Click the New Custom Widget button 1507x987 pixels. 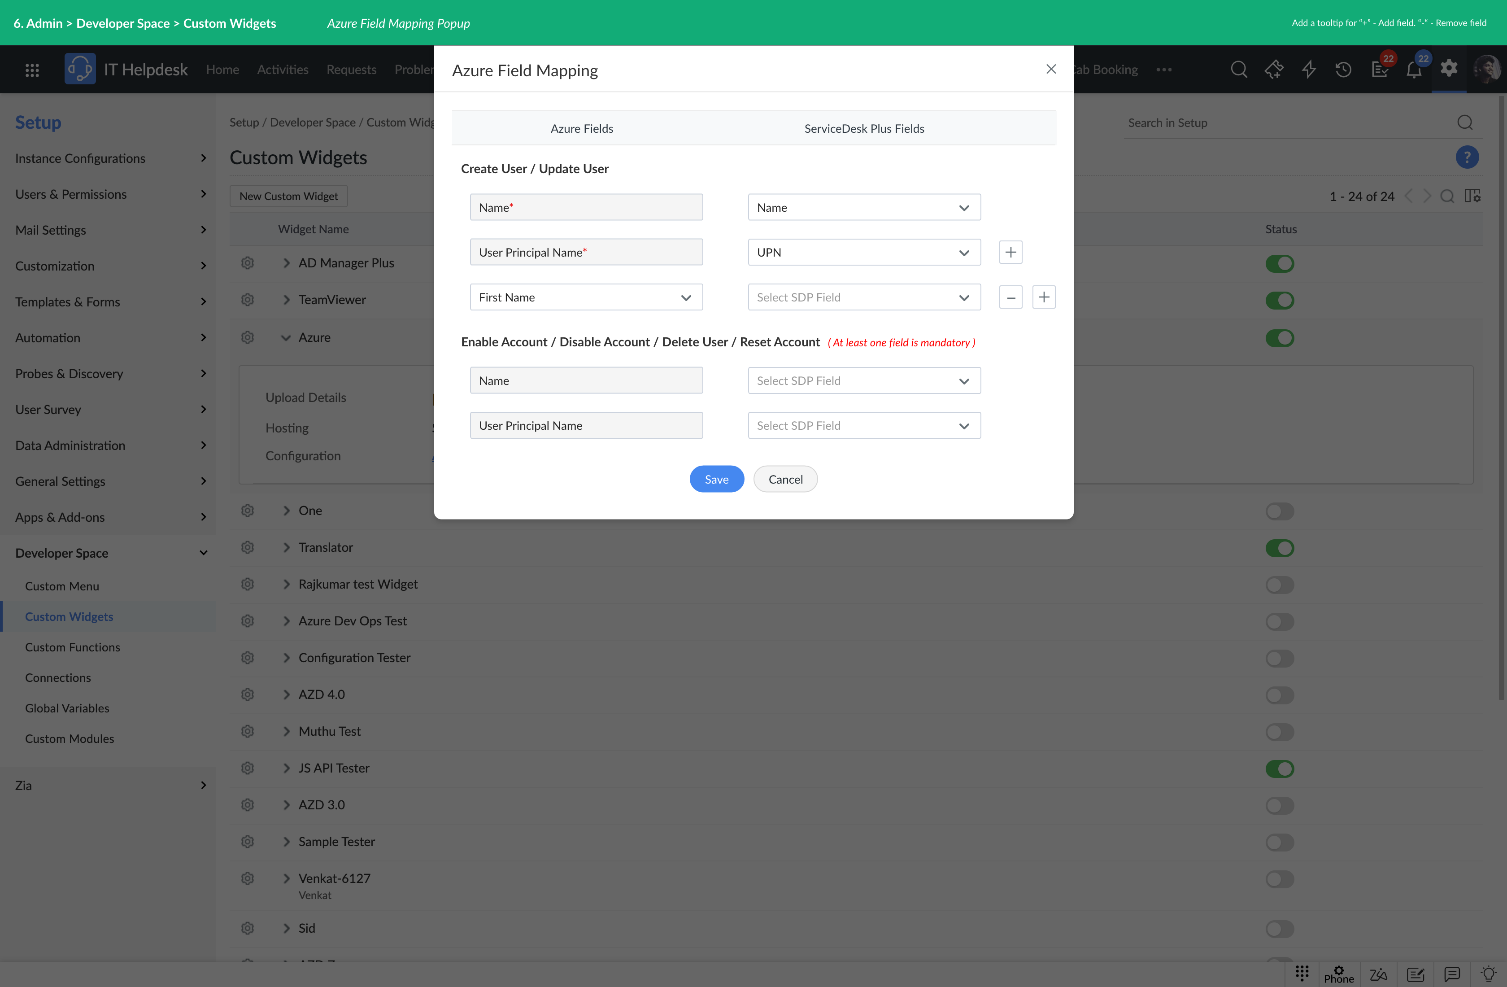pyautogui.click(x=289, y=197)
